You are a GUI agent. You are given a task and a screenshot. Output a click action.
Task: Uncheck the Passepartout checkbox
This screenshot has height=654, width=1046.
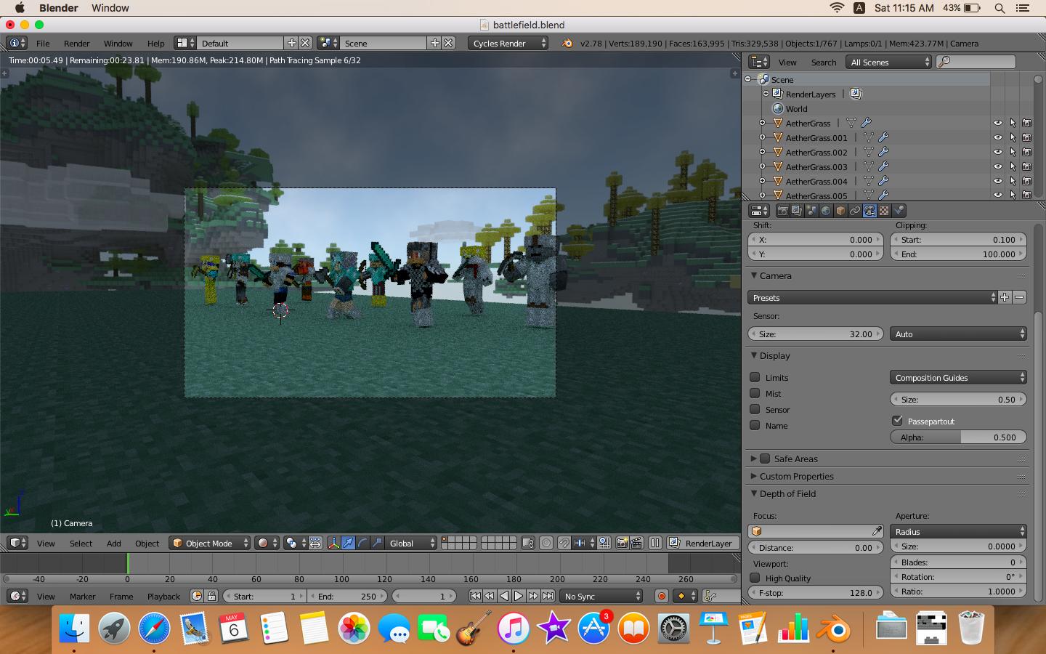pos(897,421)
